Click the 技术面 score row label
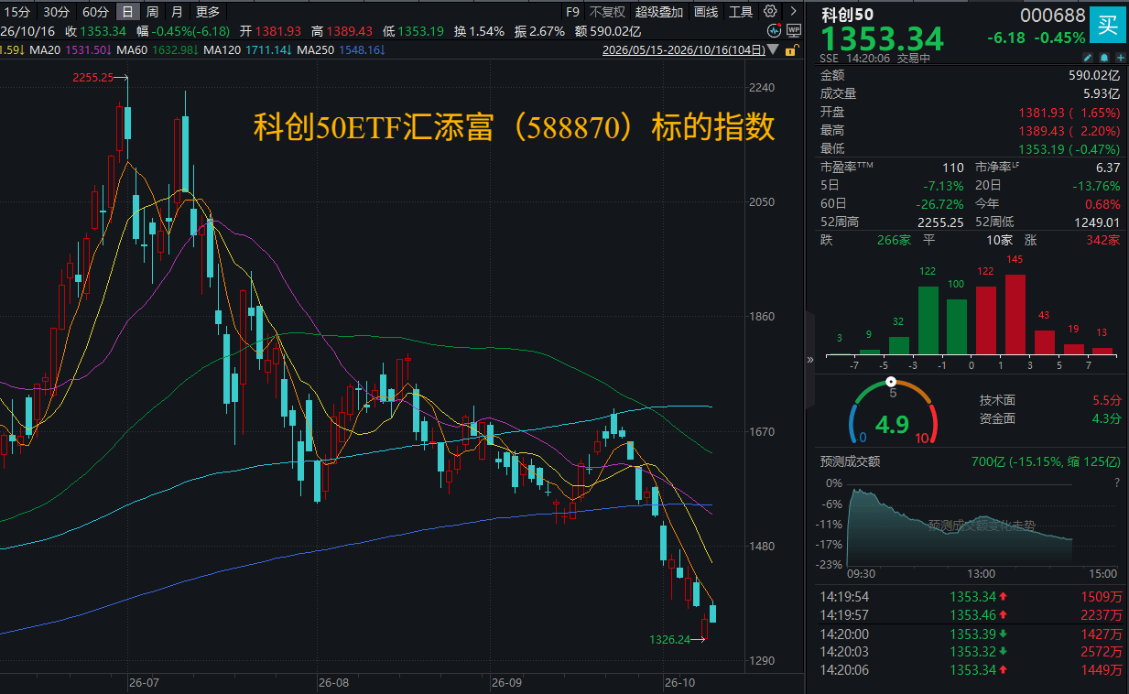 click(997, 400)
